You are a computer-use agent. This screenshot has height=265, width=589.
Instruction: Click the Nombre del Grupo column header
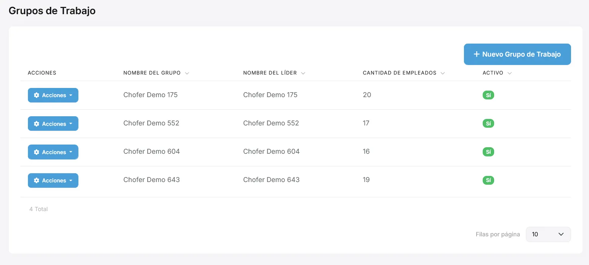pyautogui.click(x=152, y=73)
